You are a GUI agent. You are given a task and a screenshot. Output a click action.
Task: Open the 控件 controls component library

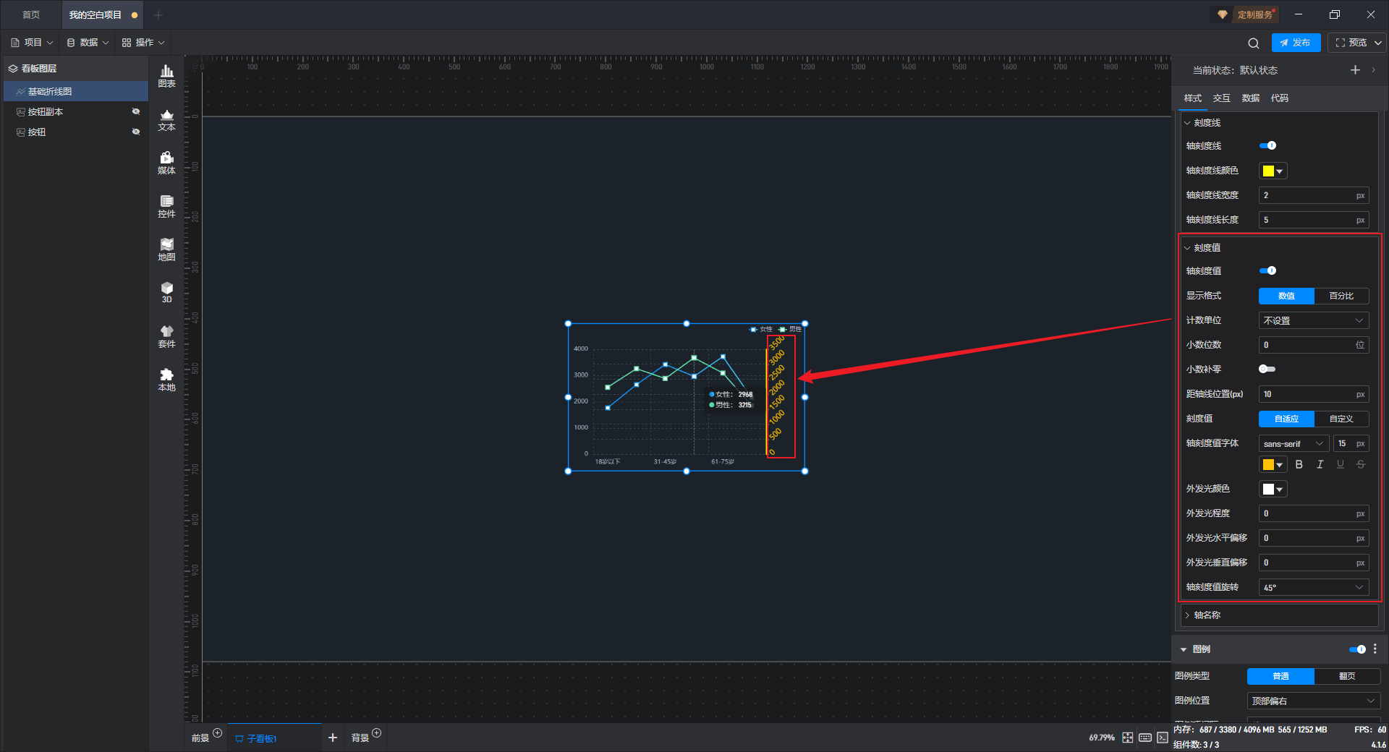pos(166,206)
